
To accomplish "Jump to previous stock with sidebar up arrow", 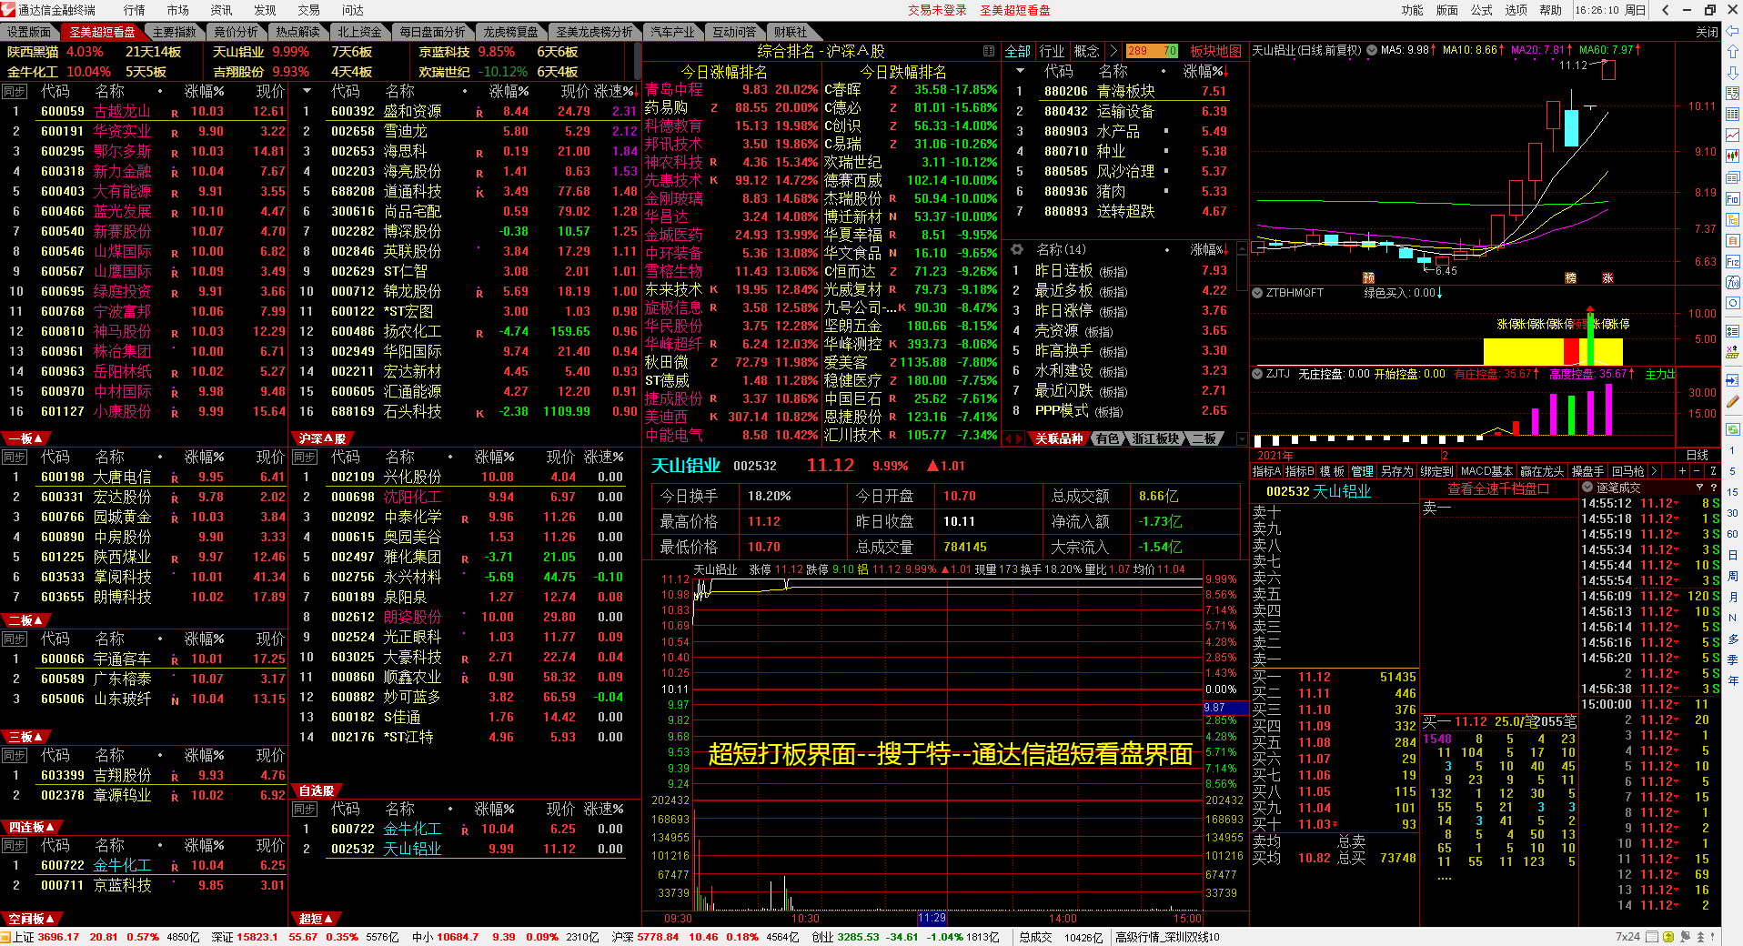I will pyautogui.click(x=1732, y=52).
